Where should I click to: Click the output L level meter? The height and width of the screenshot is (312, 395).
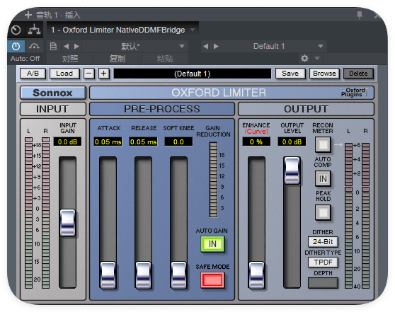[x=349, y=216]
